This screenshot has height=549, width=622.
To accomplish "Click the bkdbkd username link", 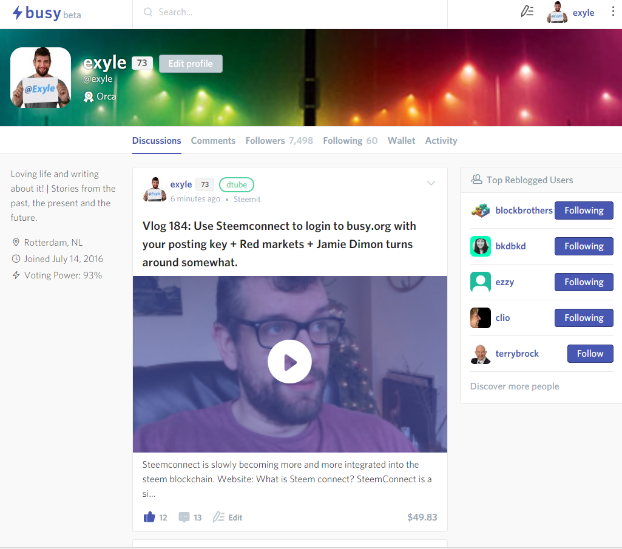I will [510, 246].
